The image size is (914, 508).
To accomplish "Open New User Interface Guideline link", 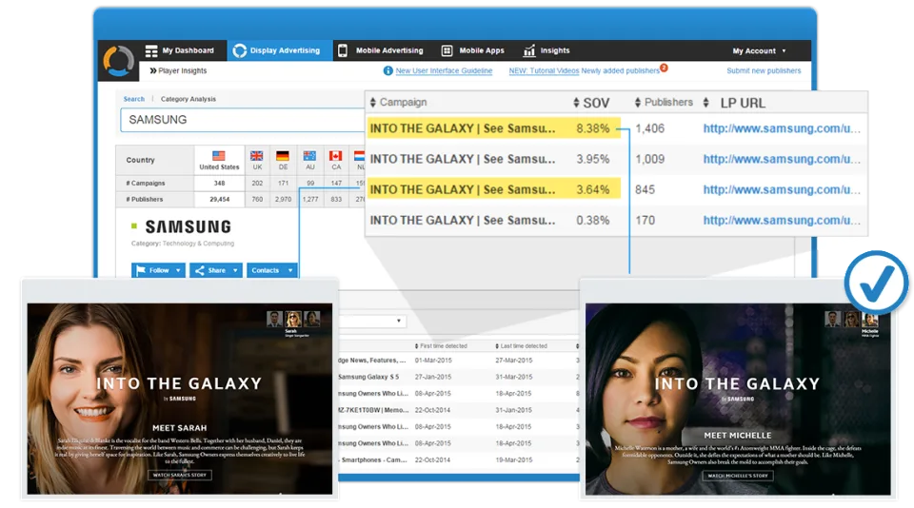I will pos(445,70).
